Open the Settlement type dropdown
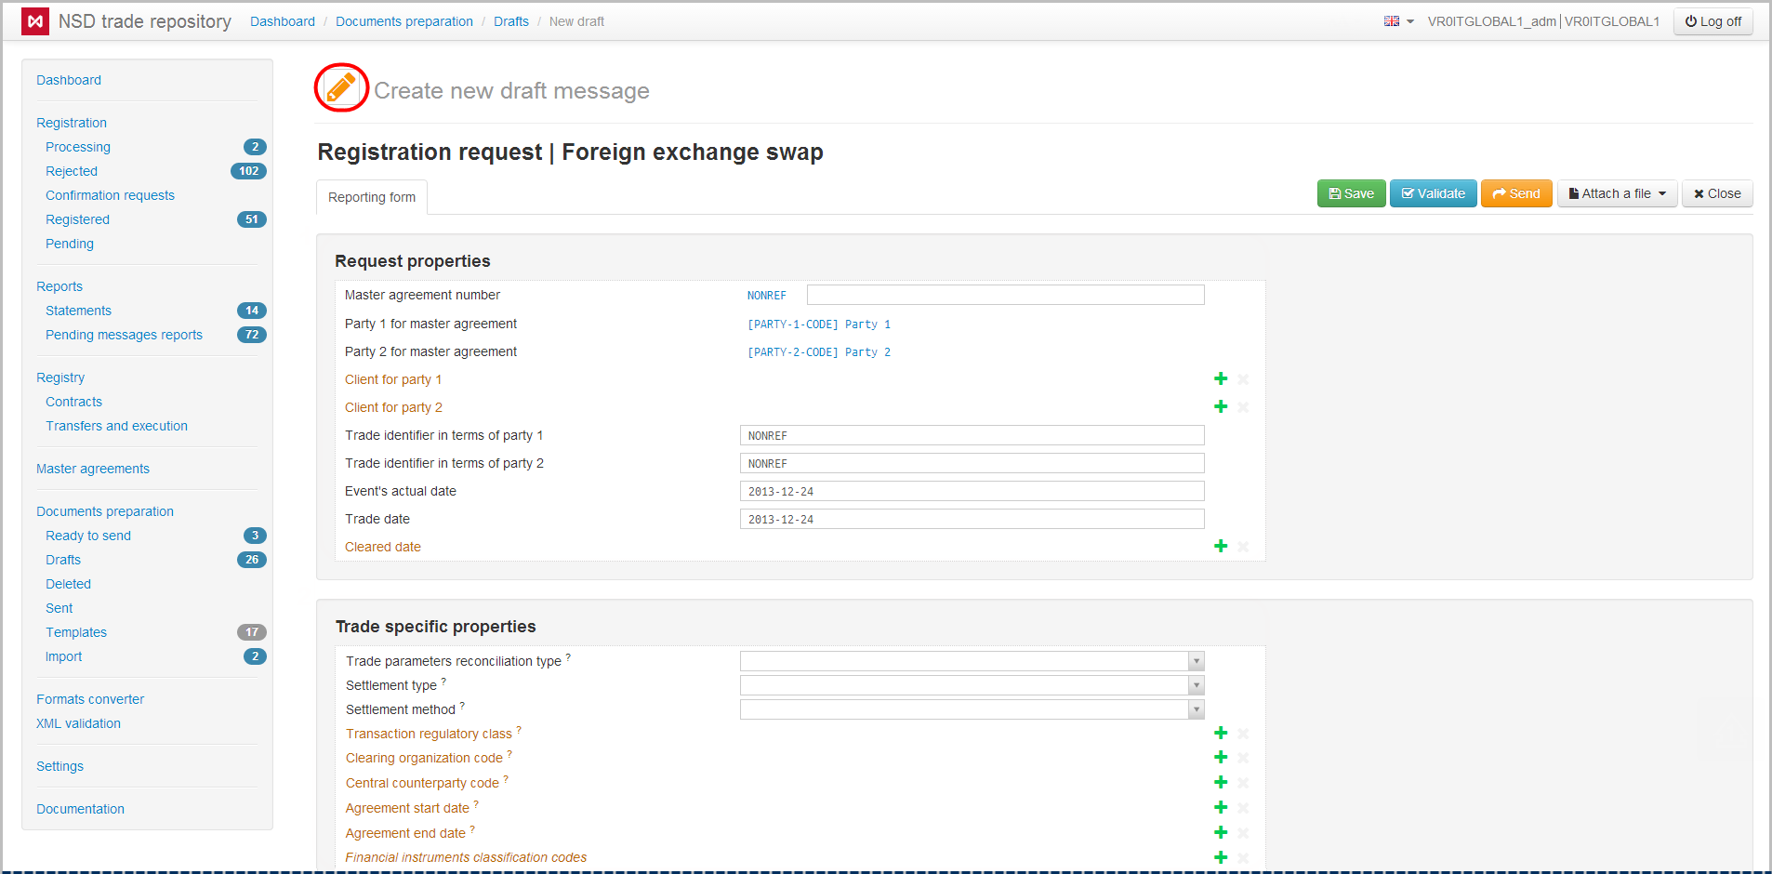 point(972,685)
